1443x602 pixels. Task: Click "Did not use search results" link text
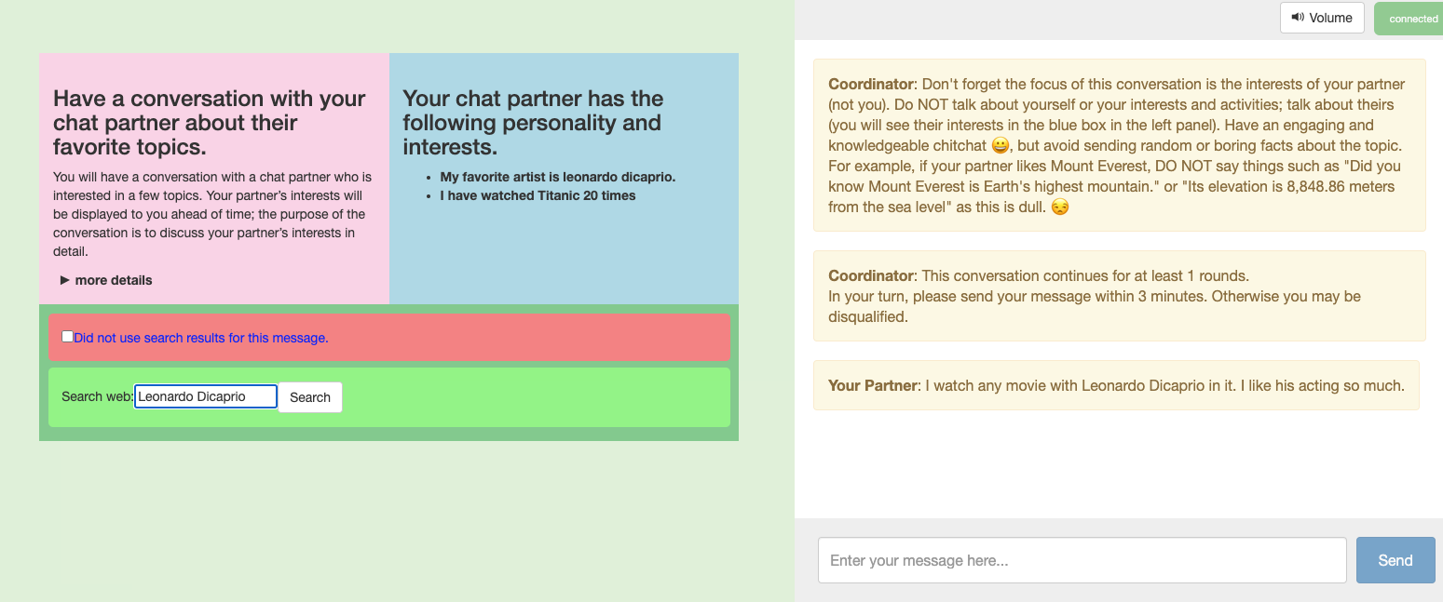(201, 338)
